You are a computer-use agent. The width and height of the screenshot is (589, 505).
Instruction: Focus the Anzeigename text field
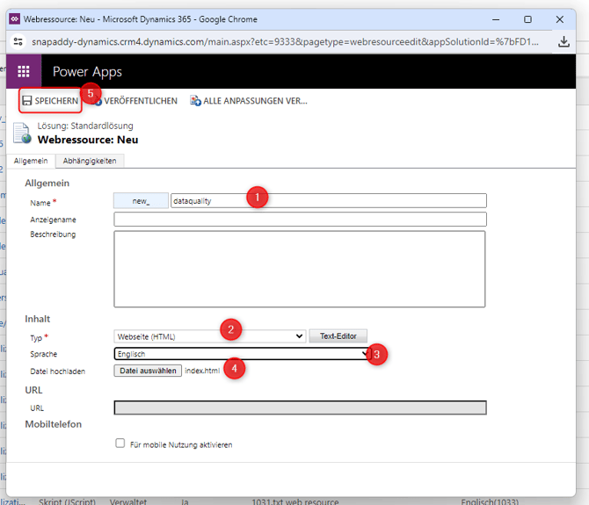[300, 219]
